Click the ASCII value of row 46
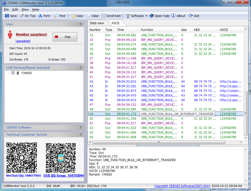251x191 pixels. [x=230, y=100]
